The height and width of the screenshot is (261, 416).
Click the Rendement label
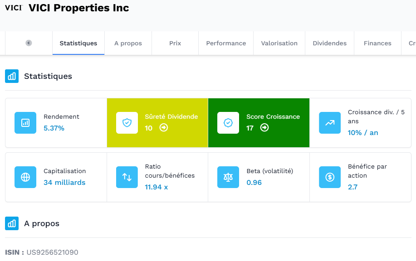click(61, 116)
